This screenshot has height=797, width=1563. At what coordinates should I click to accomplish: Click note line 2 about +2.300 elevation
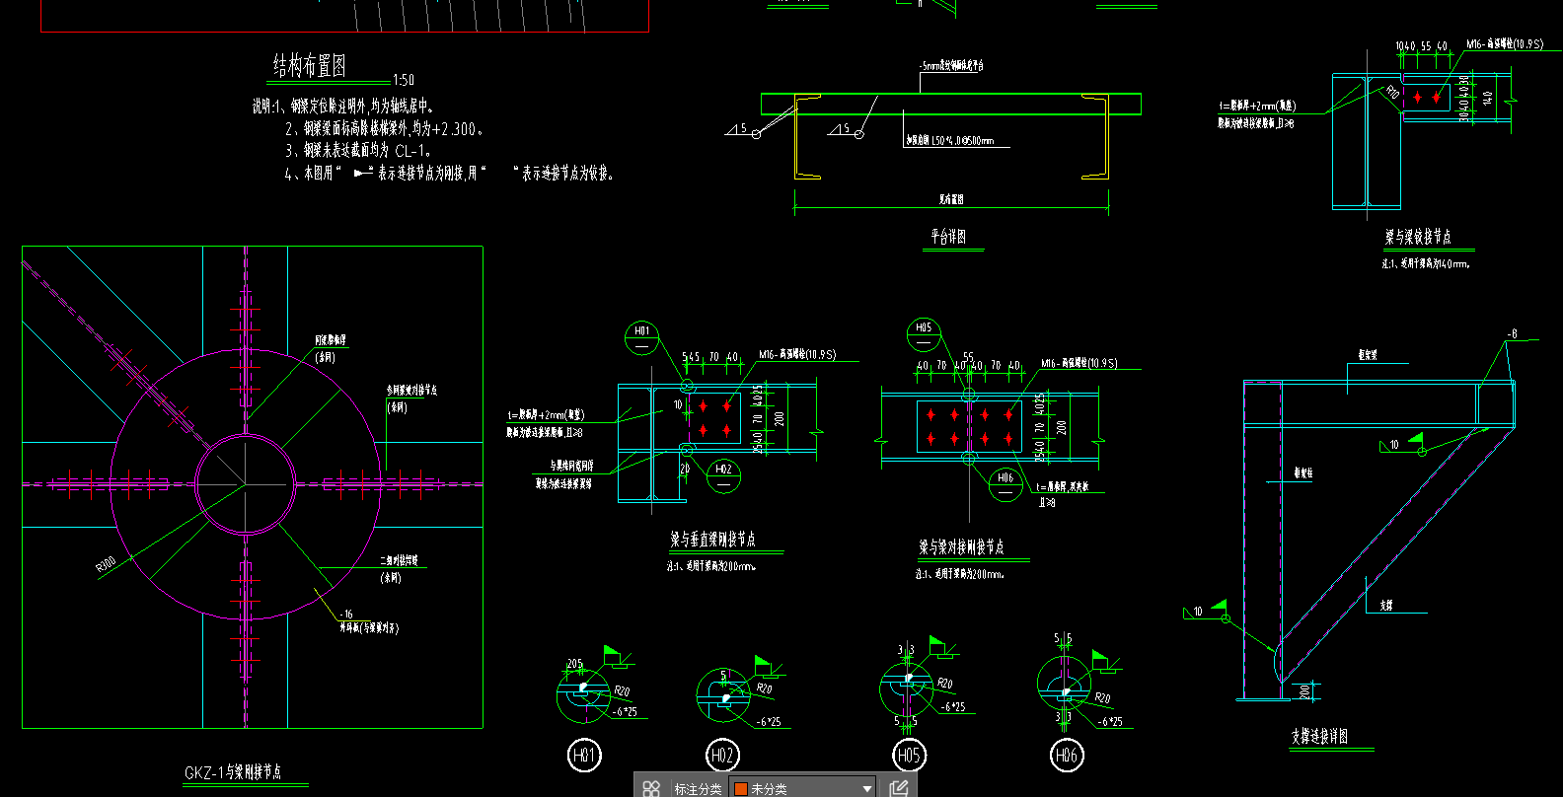(383, 128)
